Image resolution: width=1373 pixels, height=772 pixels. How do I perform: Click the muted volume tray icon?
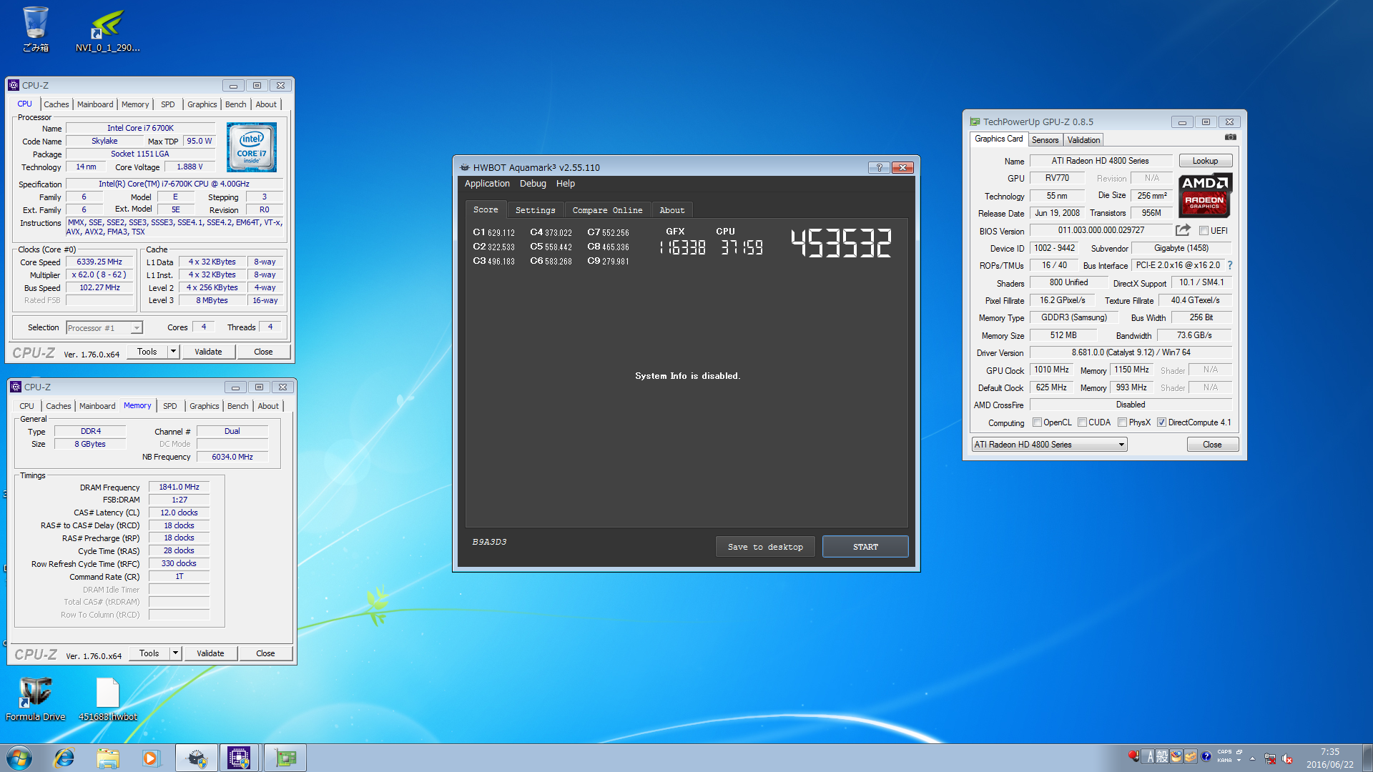[x=1287, y=758]
